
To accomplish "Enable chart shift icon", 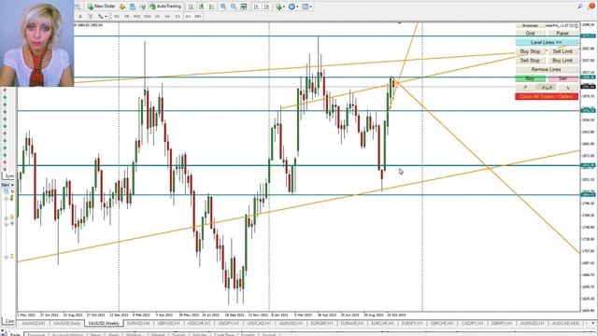I will coord(266,7).
